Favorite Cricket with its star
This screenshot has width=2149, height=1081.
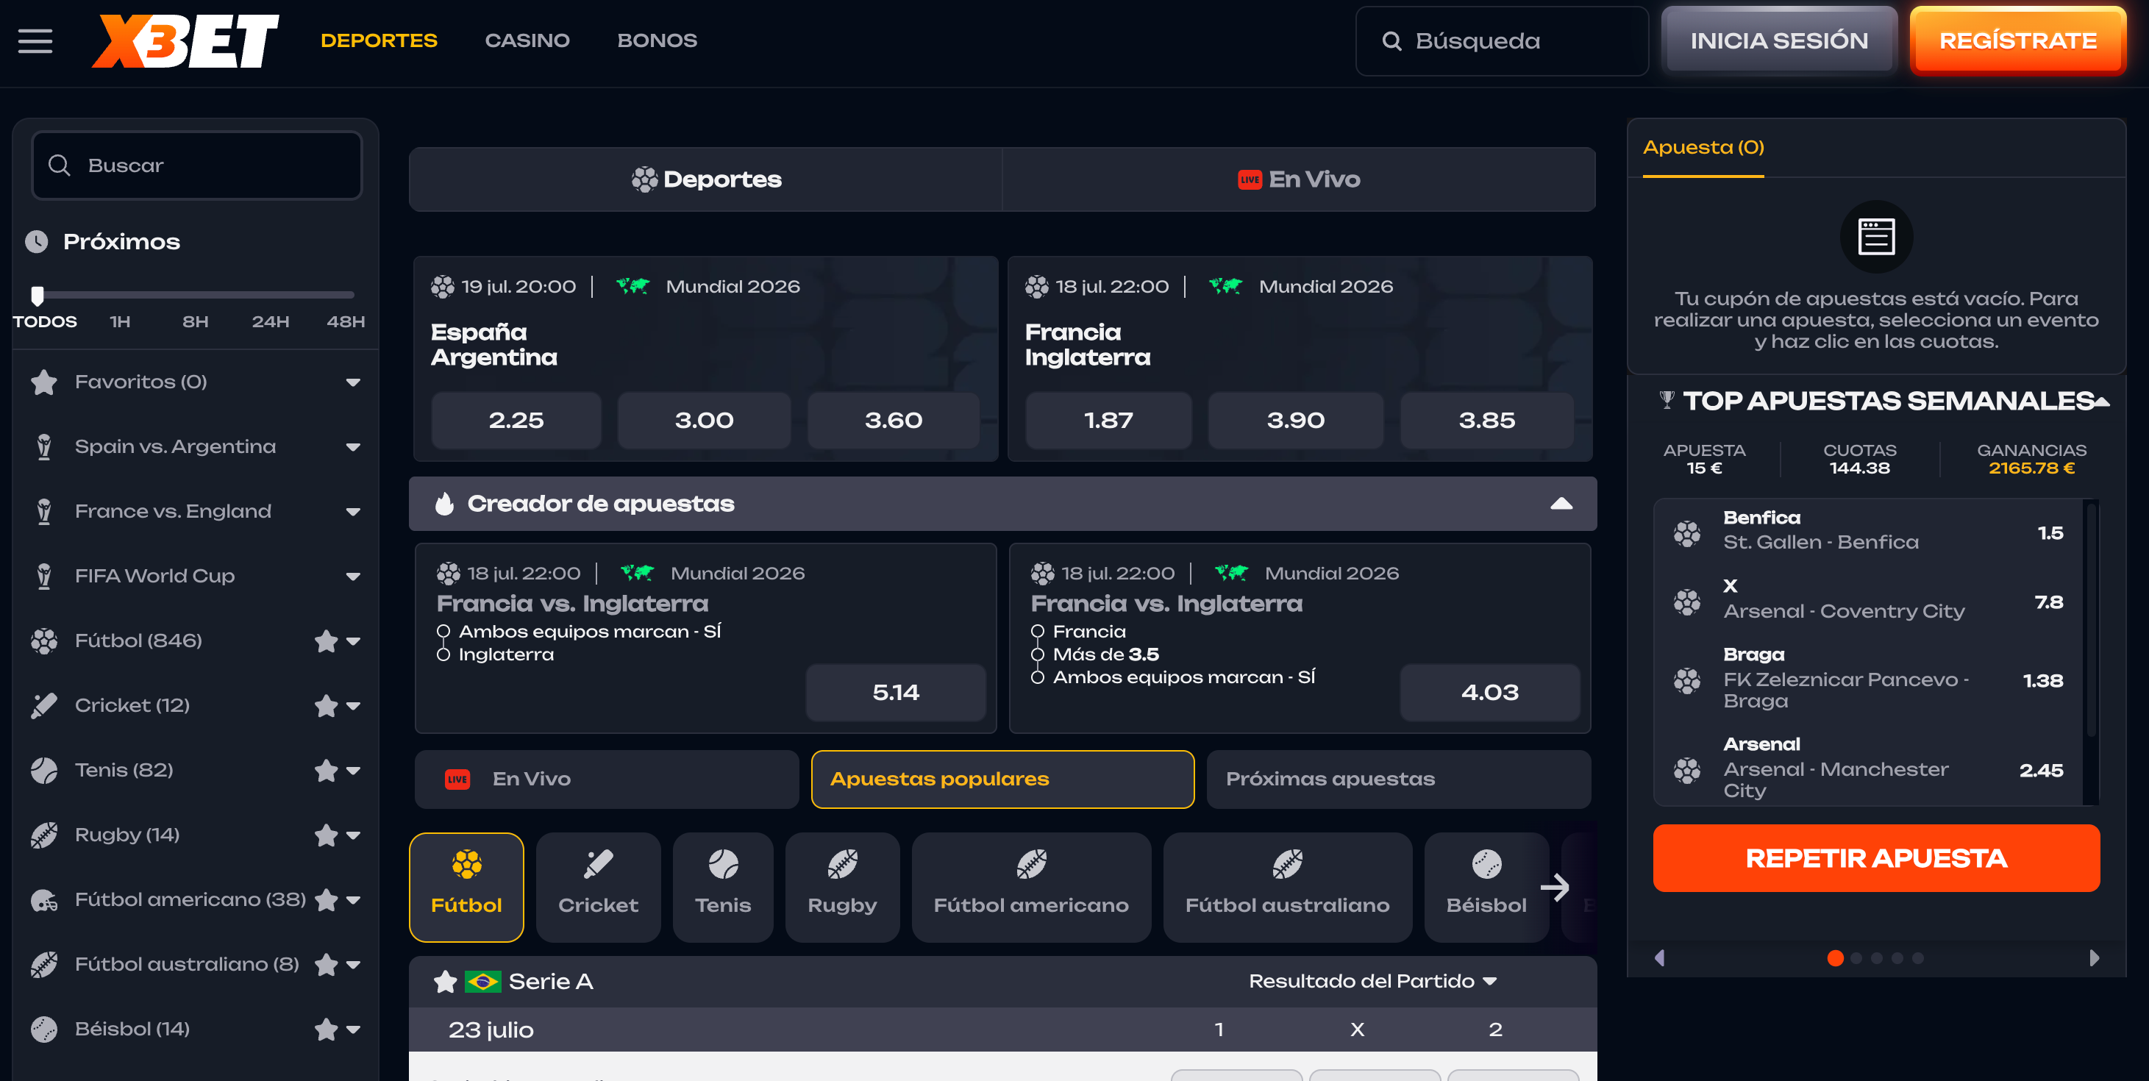tap(327, 706)
